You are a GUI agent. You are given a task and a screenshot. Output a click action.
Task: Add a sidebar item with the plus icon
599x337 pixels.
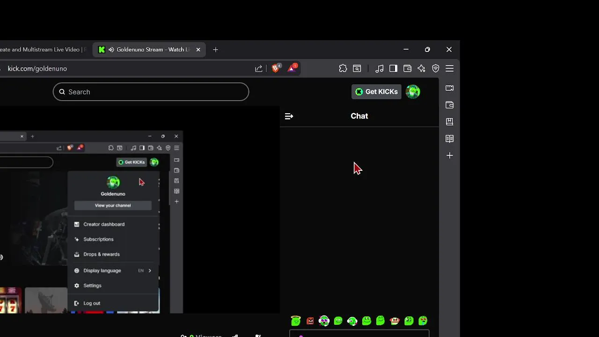[450, 155]
